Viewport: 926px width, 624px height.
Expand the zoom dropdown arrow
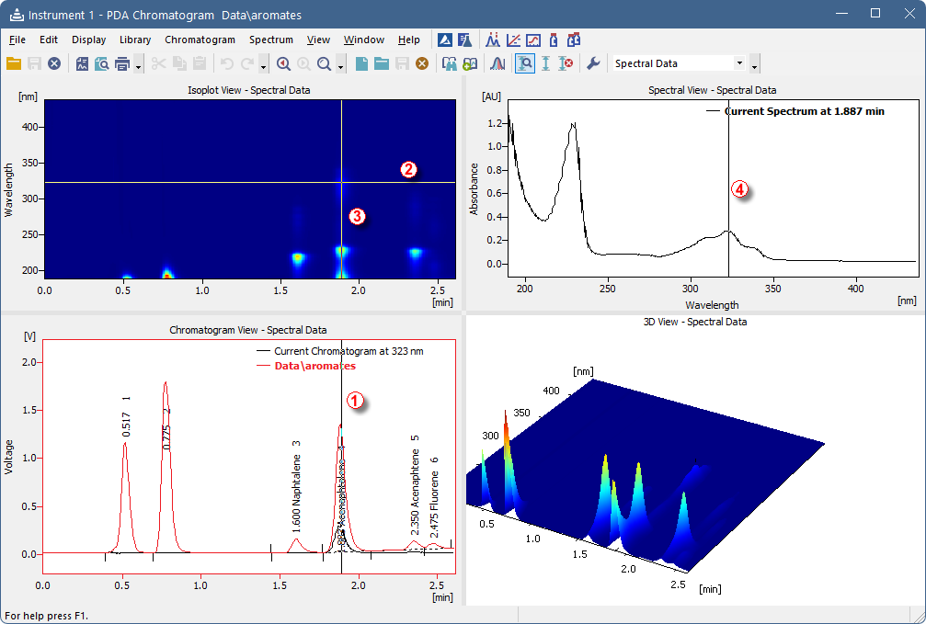point(340,64)
